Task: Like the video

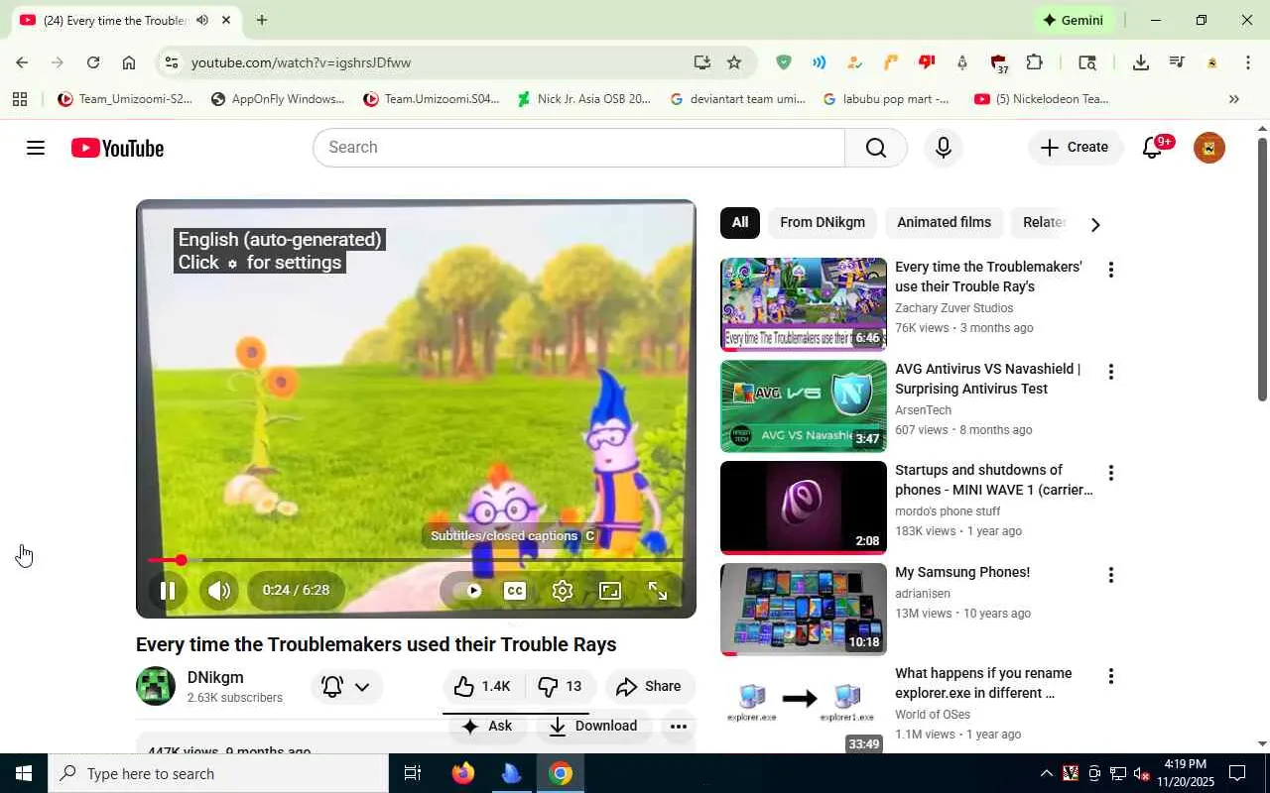Action: click(x=482, y=686)
